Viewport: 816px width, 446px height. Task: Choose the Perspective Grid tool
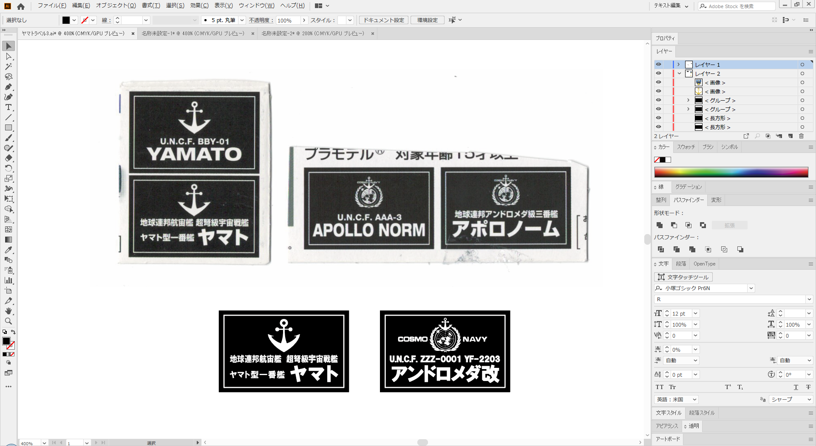8,219
